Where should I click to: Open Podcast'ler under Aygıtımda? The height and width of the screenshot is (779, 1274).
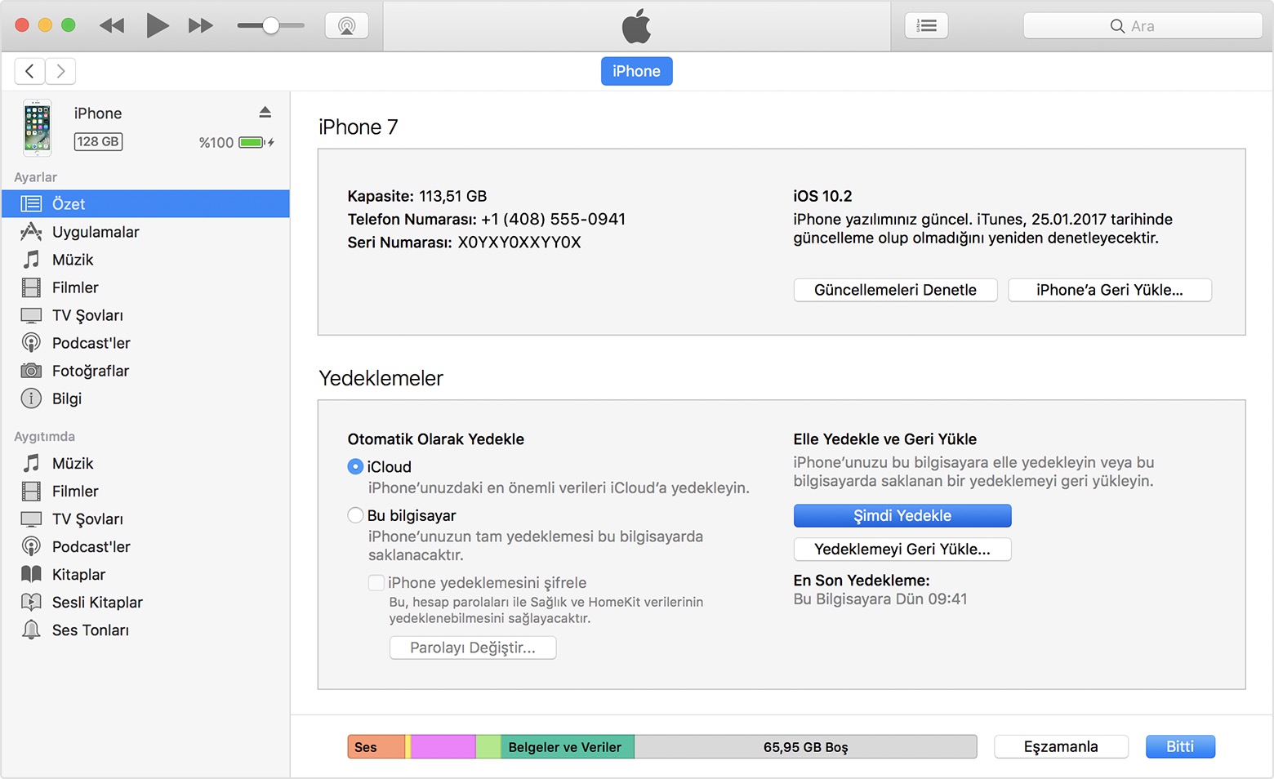[x=145, y=547]
